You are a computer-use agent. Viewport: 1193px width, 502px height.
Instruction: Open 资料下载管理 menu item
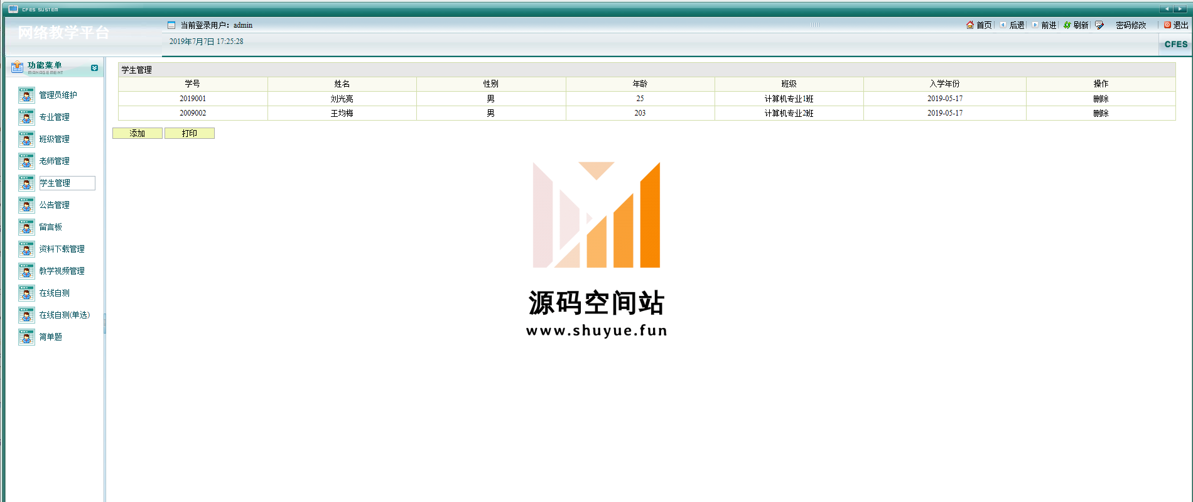coord(62,249)
